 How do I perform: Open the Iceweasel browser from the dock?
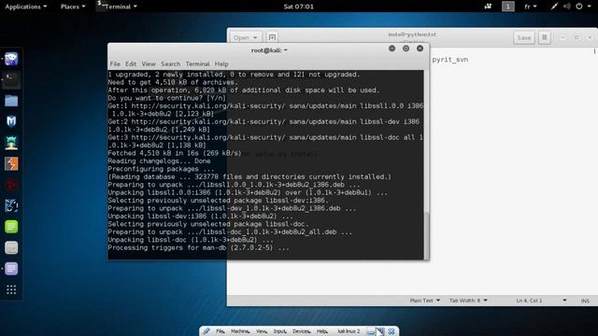coord(11,59)
